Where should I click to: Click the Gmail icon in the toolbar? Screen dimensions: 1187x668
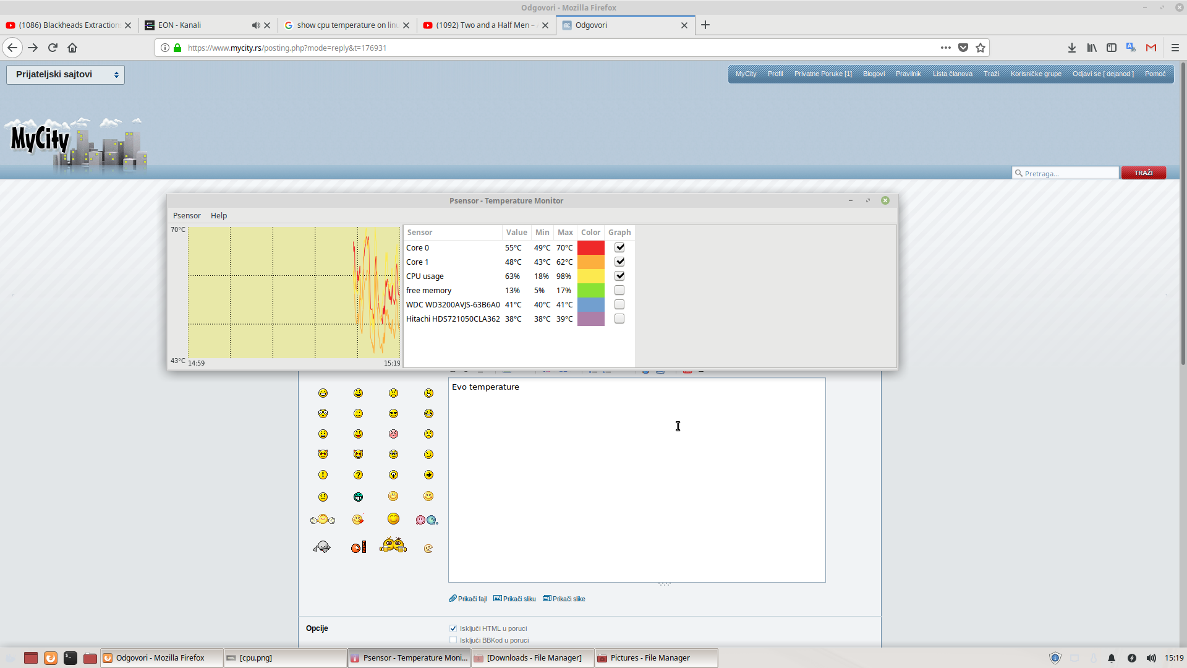point(1151,48)
